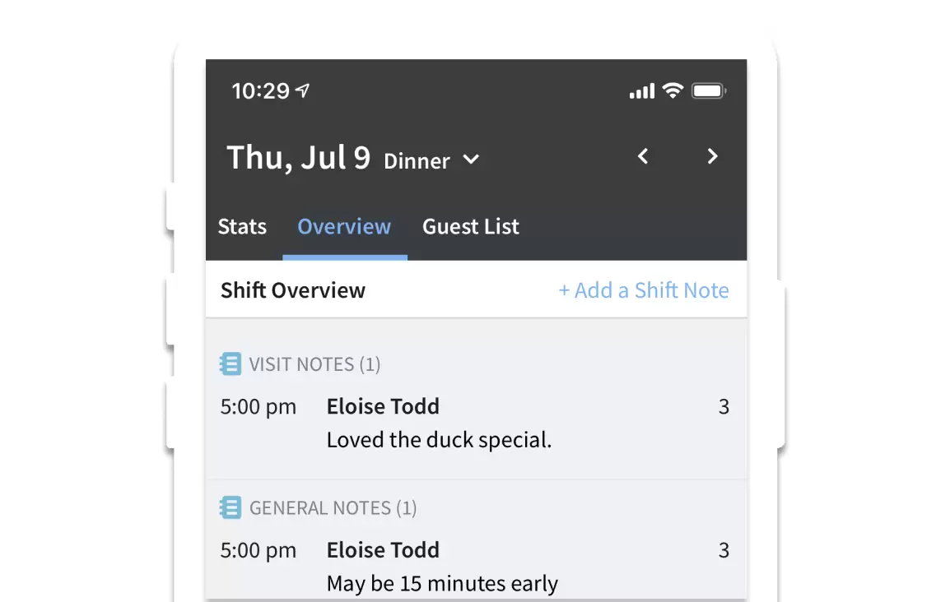Click the VISIT NOTES (1) section header
The image size is (950, 602).
click(x=314, y=364)
